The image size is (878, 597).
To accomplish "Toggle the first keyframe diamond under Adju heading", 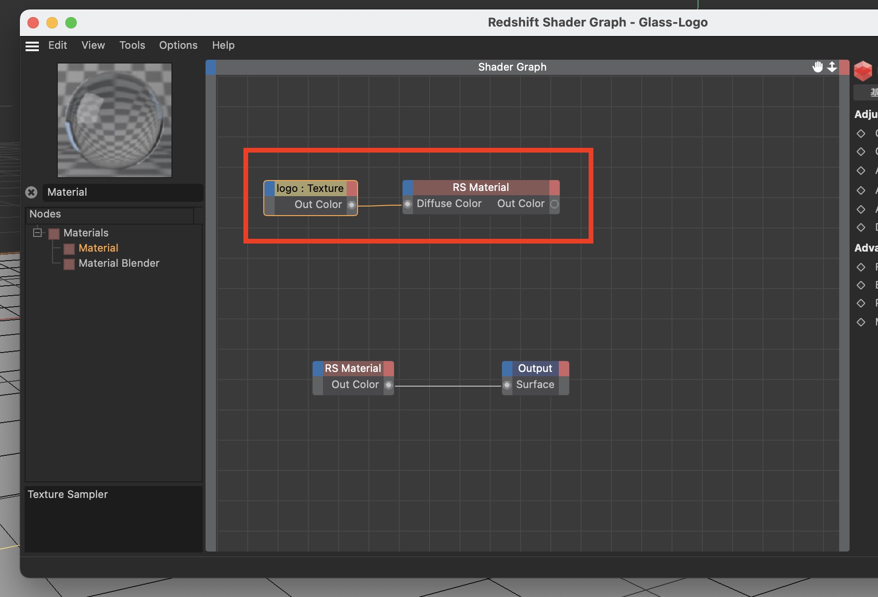I will click(861, 134).
